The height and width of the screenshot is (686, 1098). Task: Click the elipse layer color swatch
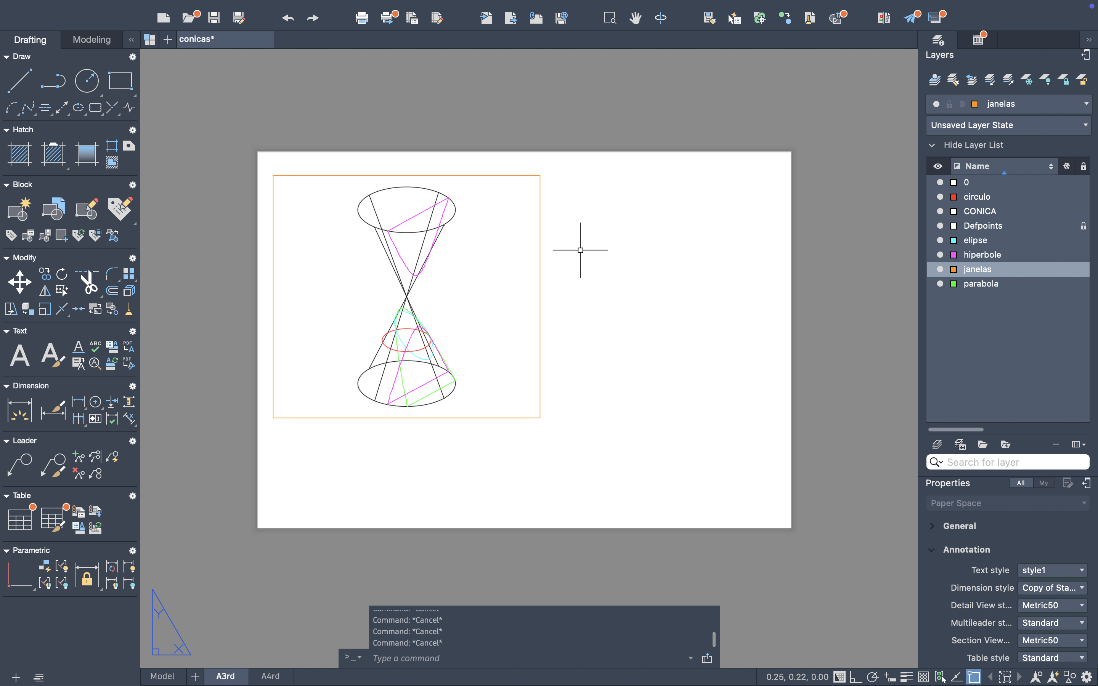[953, 240]
